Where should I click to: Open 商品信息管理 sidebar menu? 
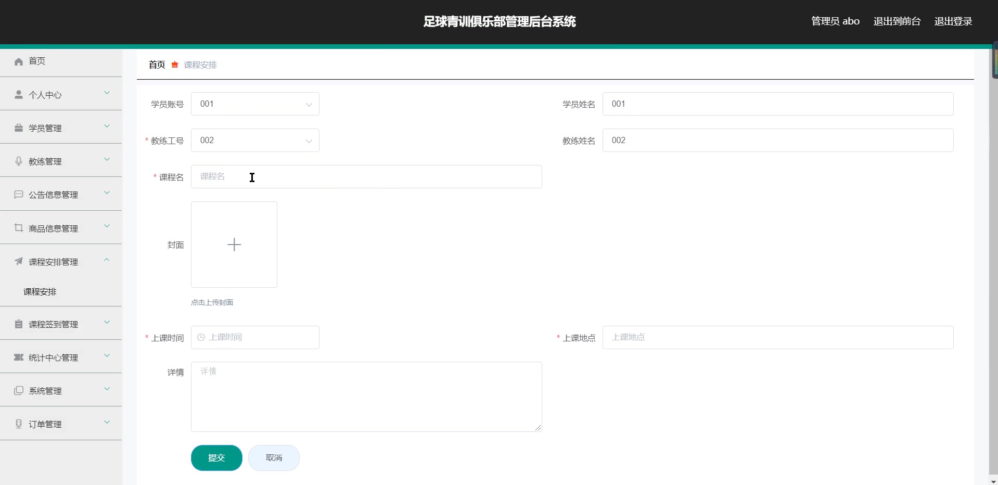[x=61, y=228]
